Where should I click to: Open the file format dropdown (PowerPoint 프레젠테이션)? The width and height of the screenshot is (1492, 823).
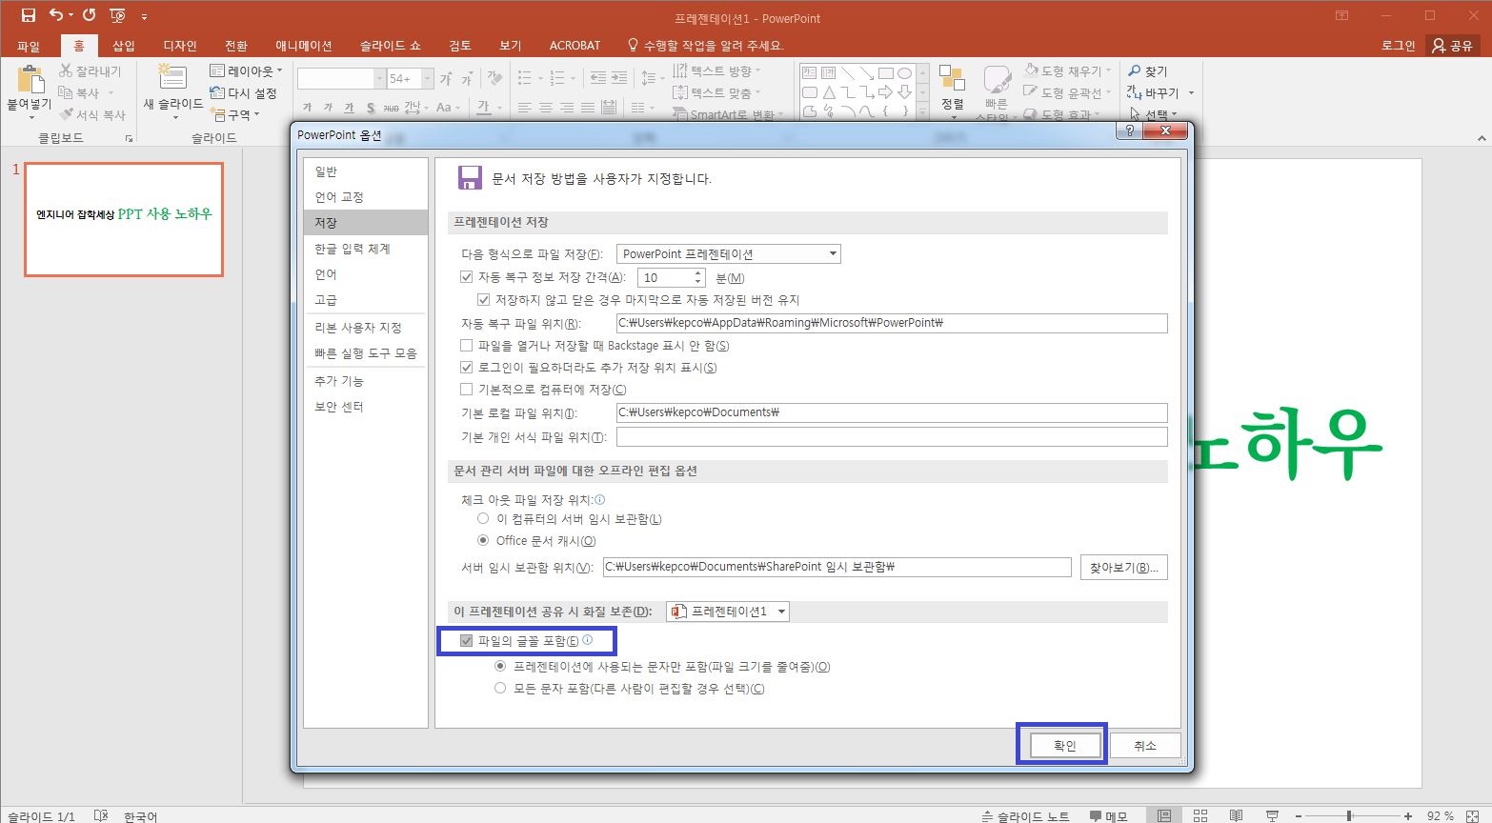729,253
